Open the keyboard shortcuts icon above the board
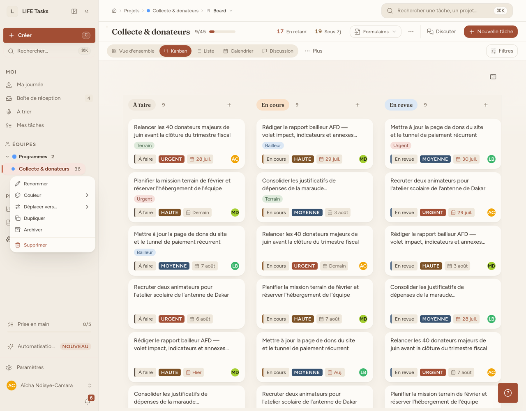The image size is (526, 411). pyautogui.click(x=493, y=77)
